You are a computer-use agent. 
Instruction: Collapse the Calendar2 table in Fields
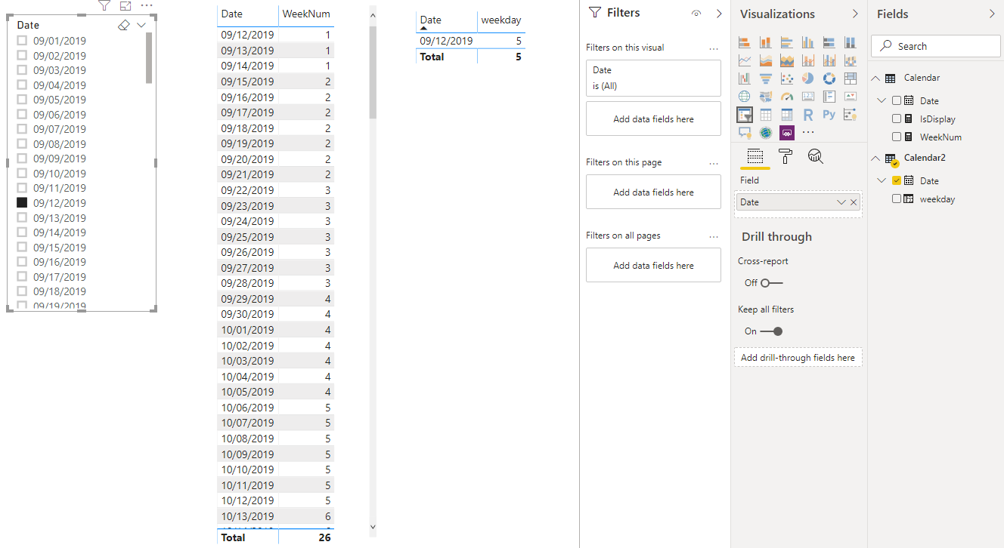[x=876, y=158]
